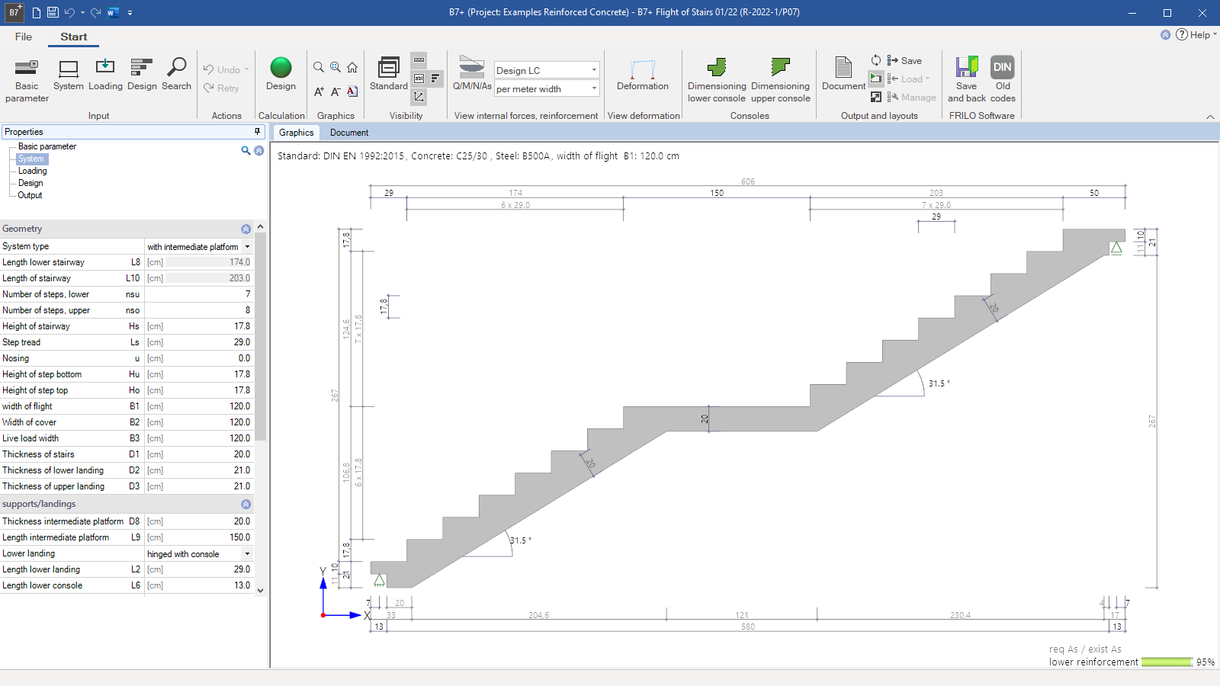Run the green Design calculation button
The height and width of the screenshot is (686, 1220).
281,75
